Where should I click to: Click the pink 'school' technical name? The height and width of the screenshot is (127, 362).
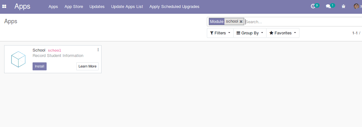coord(55,50)
